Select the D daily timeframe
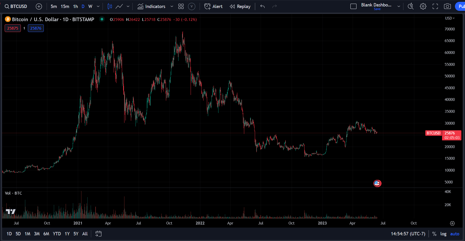This screenshot has height=241, width=465. [x=83, y=6]
